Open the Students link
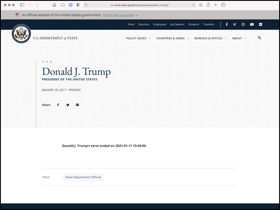This screenshot has width=280, height=210. (x=194, y=24)
